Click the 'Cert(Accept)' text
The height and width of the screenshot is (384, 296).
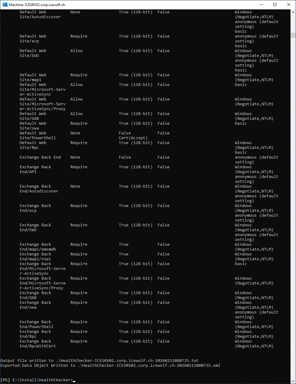tap(133, 138)
